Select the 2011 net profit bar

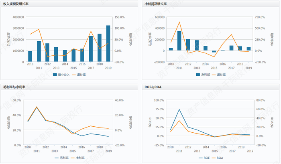coord(179,41)
